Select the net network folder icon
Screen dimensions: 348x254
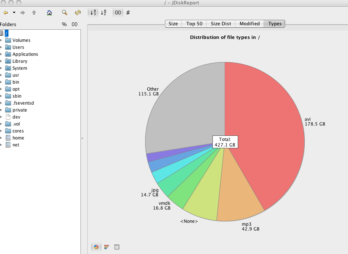[x=8, y=145]
